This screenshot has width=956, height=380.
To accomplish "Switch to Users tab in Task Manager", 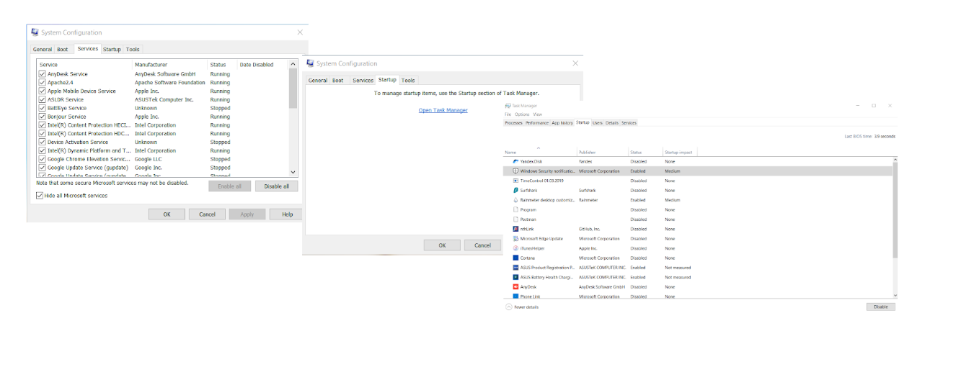I will [598, 123].
